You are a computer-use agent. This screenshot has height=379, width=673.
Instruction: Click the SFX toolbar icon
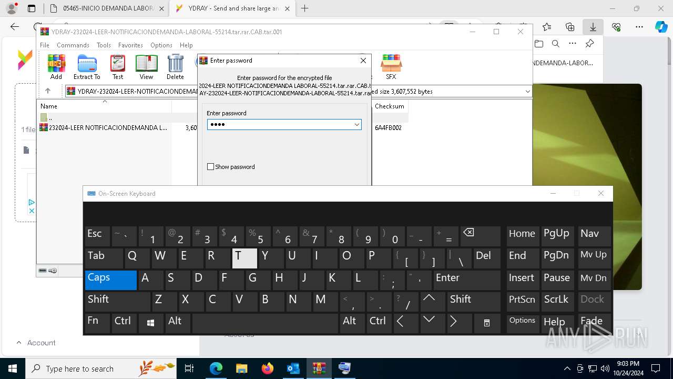(x=391, y=66)
